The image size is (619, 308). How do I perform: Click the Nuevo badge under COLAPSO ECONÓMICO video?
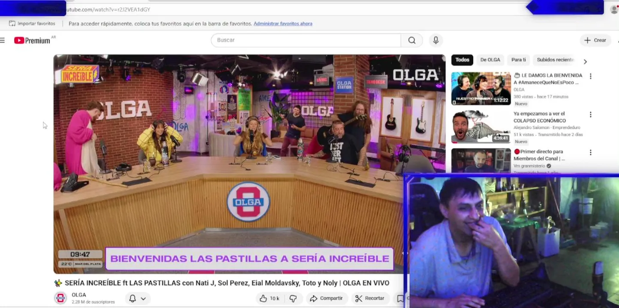tap(521, 142)
